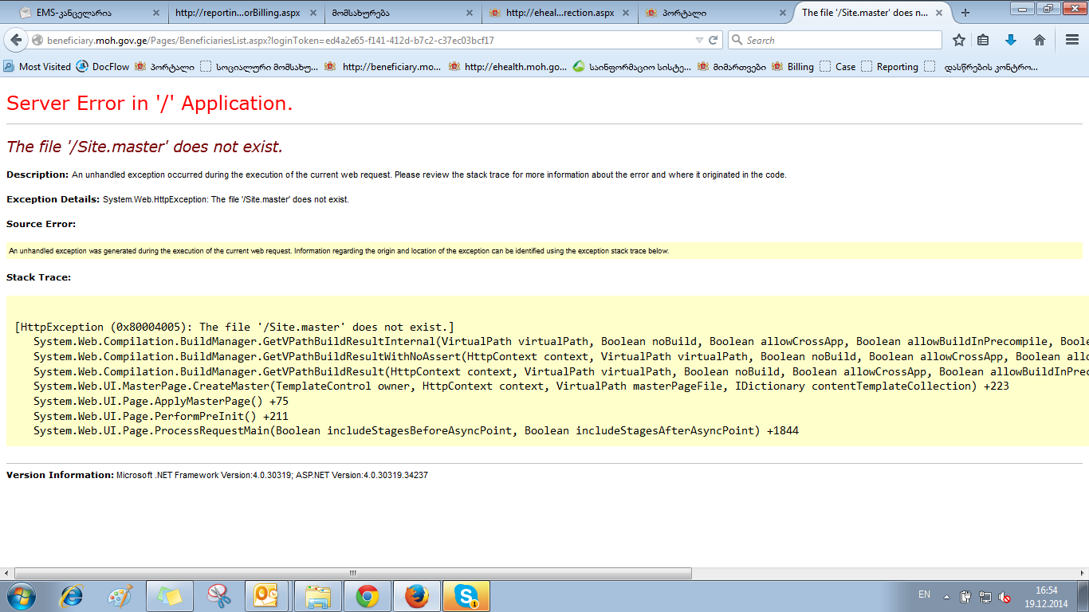Bookmark this page with the star icon
1089x612 pixels.
point(959,41)
